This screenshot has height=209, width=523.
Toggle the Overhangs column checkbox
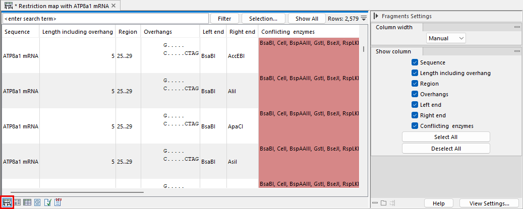coord(415,94)
